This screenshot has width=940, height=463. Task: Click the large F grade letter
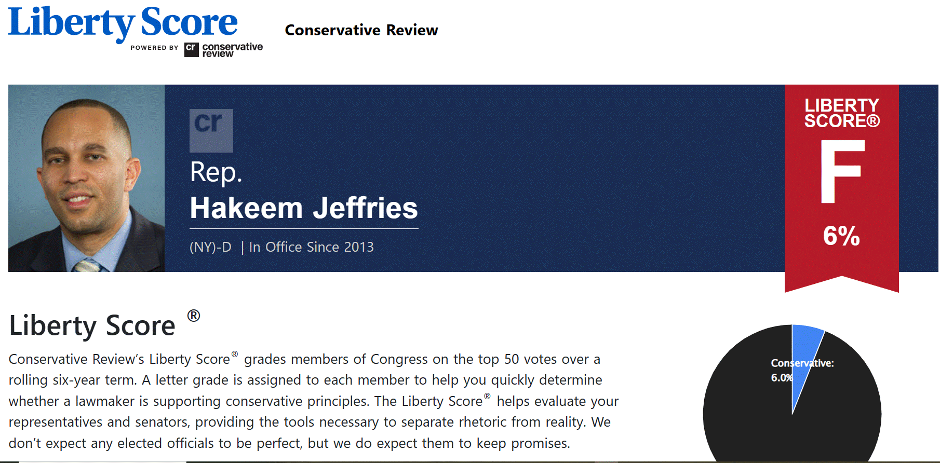(842, 171)
